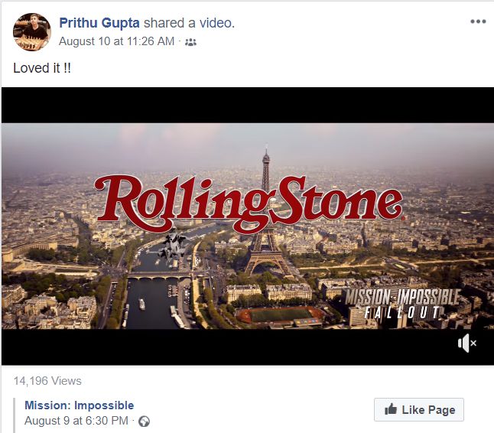Click the thumbs-up icon on Like Page
The image size is (494, 433).
coord(389,410)
